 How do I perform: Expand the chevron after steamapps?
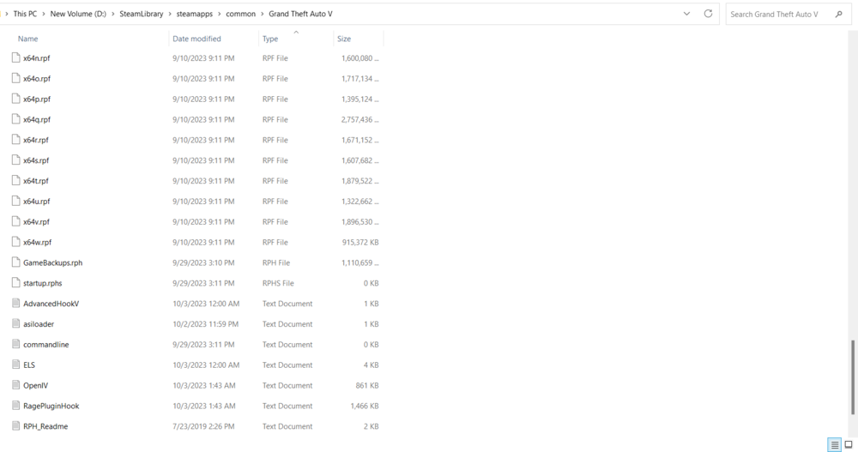click(220, 14)
